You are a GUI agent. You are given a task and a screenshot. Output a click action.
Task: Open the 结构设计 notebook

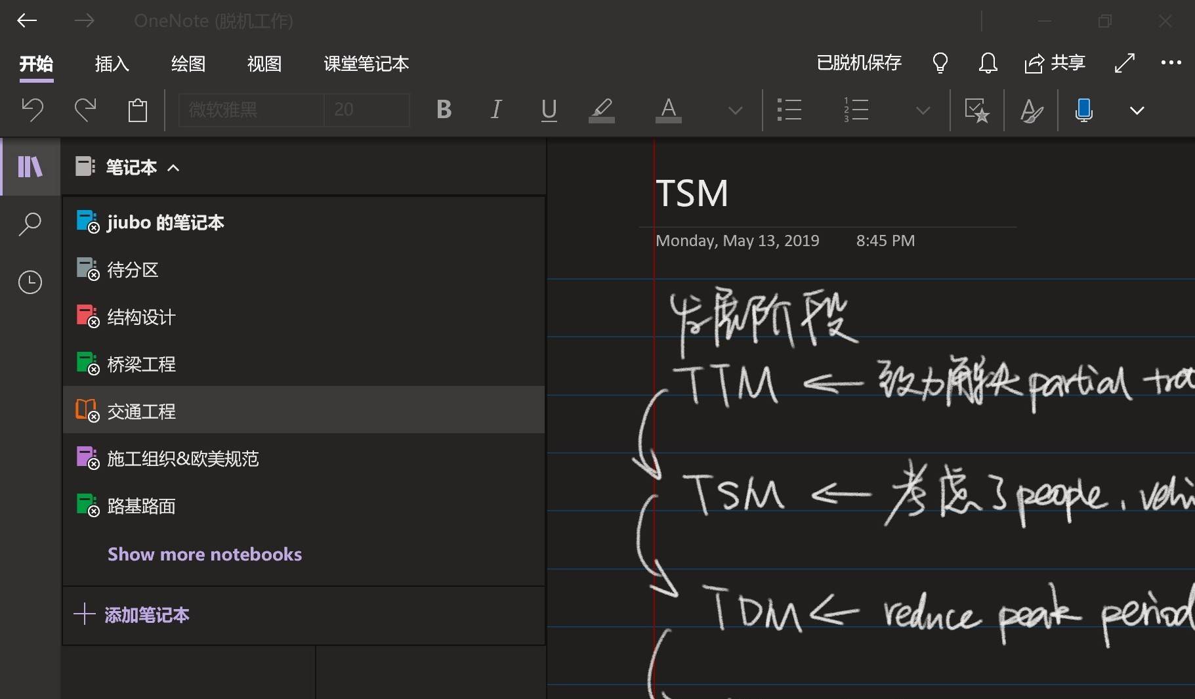304,317
